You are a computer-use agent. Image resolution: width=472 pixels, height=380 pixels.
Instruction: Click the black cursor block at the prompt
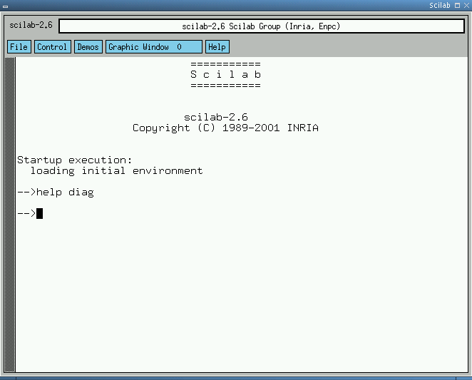tap(40, 213)
